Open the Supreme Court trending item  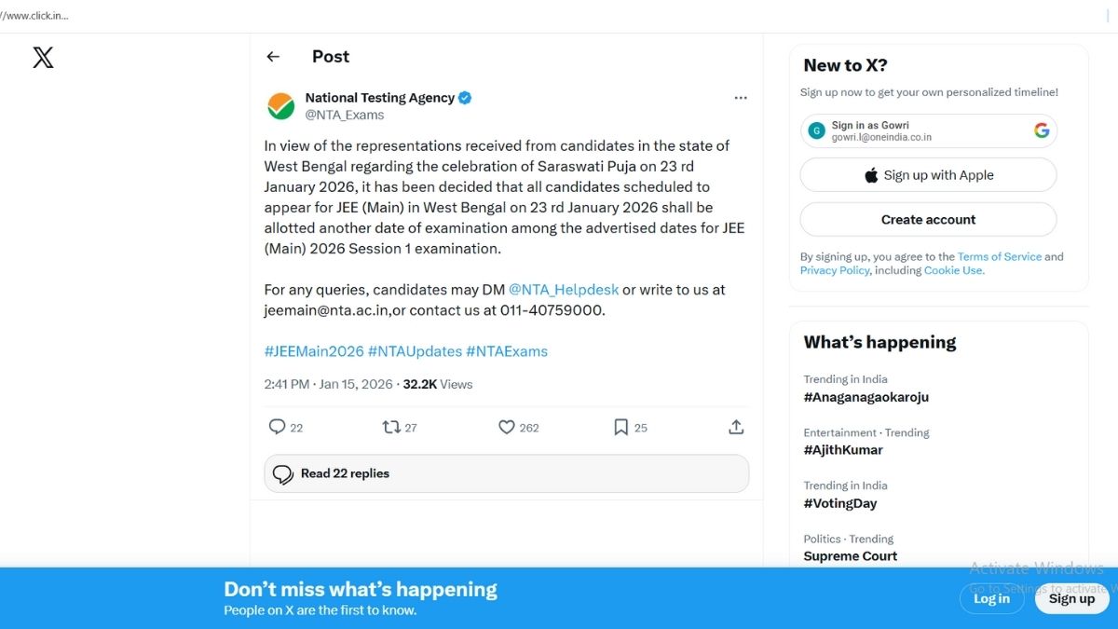[851, 555]
